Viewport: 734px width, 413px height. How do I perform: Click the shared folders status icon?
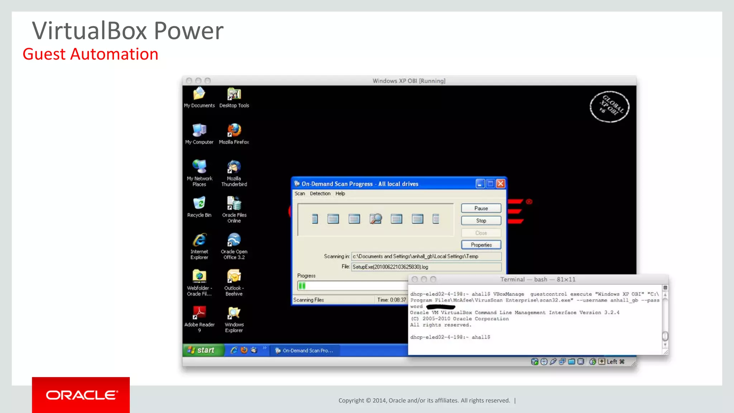click(x=572, y=362)
